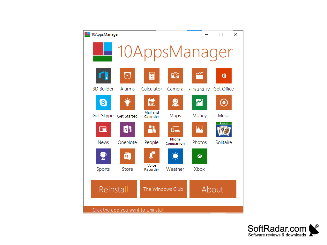This screenshot has width=327, height=245.
Task: Click the Music disc icon
Action: (x=224, y=103)
